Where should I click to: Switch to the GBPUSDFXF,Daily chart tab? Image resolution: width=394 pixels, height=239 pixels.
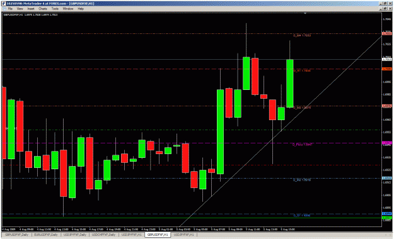point(17,235)
